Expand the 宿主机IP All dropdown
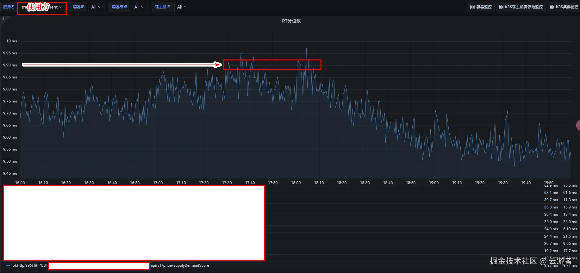 pyautogui.click(x=182, y=7)
